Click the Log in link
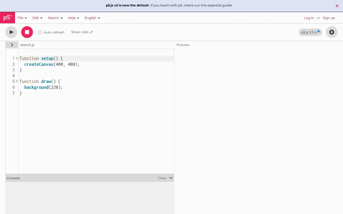 [309, 18]
